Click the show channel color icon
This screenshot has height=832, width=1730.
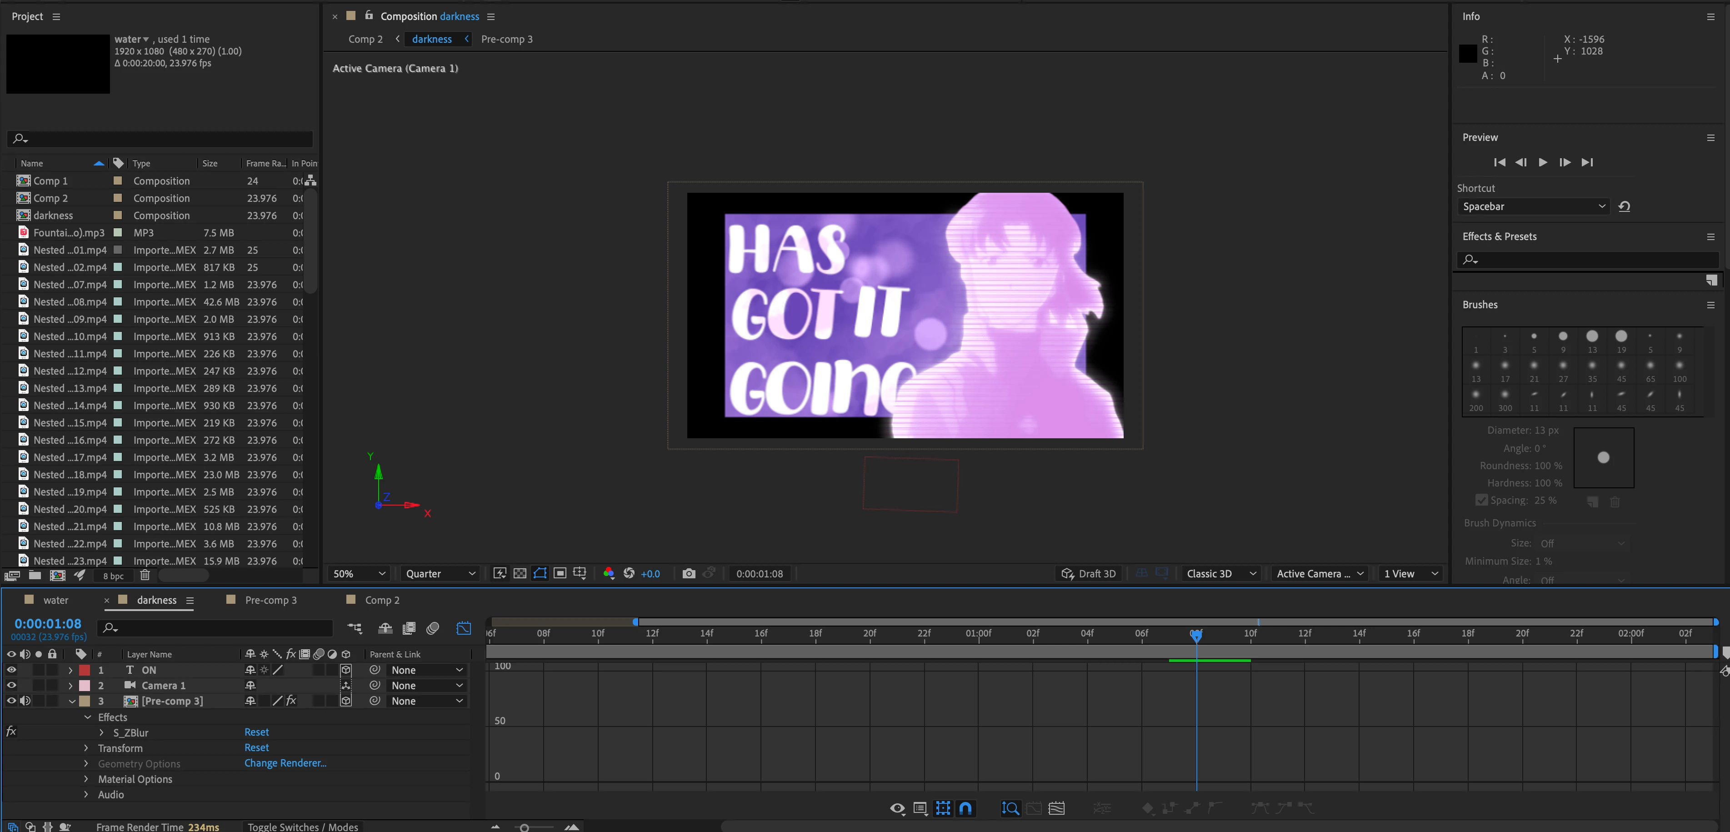(x=609, y=573)
